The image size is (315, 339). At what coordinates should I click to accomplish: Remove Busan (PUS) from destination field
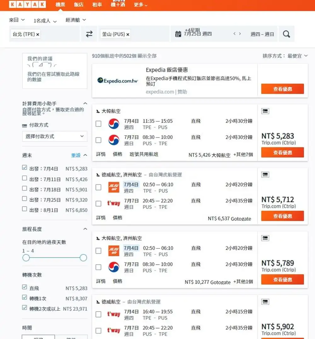(128, 34)
